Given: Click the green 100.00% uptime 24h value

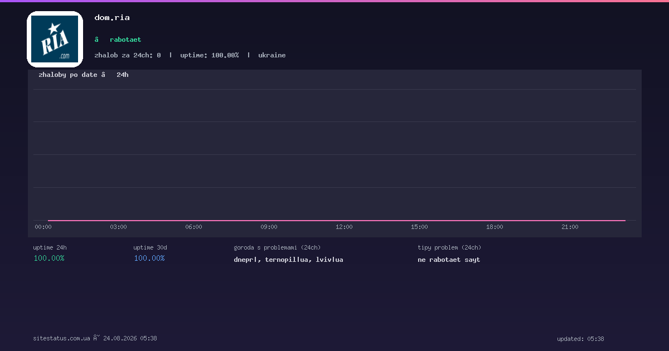Looking at the screenshot, I should coord(49,258).
